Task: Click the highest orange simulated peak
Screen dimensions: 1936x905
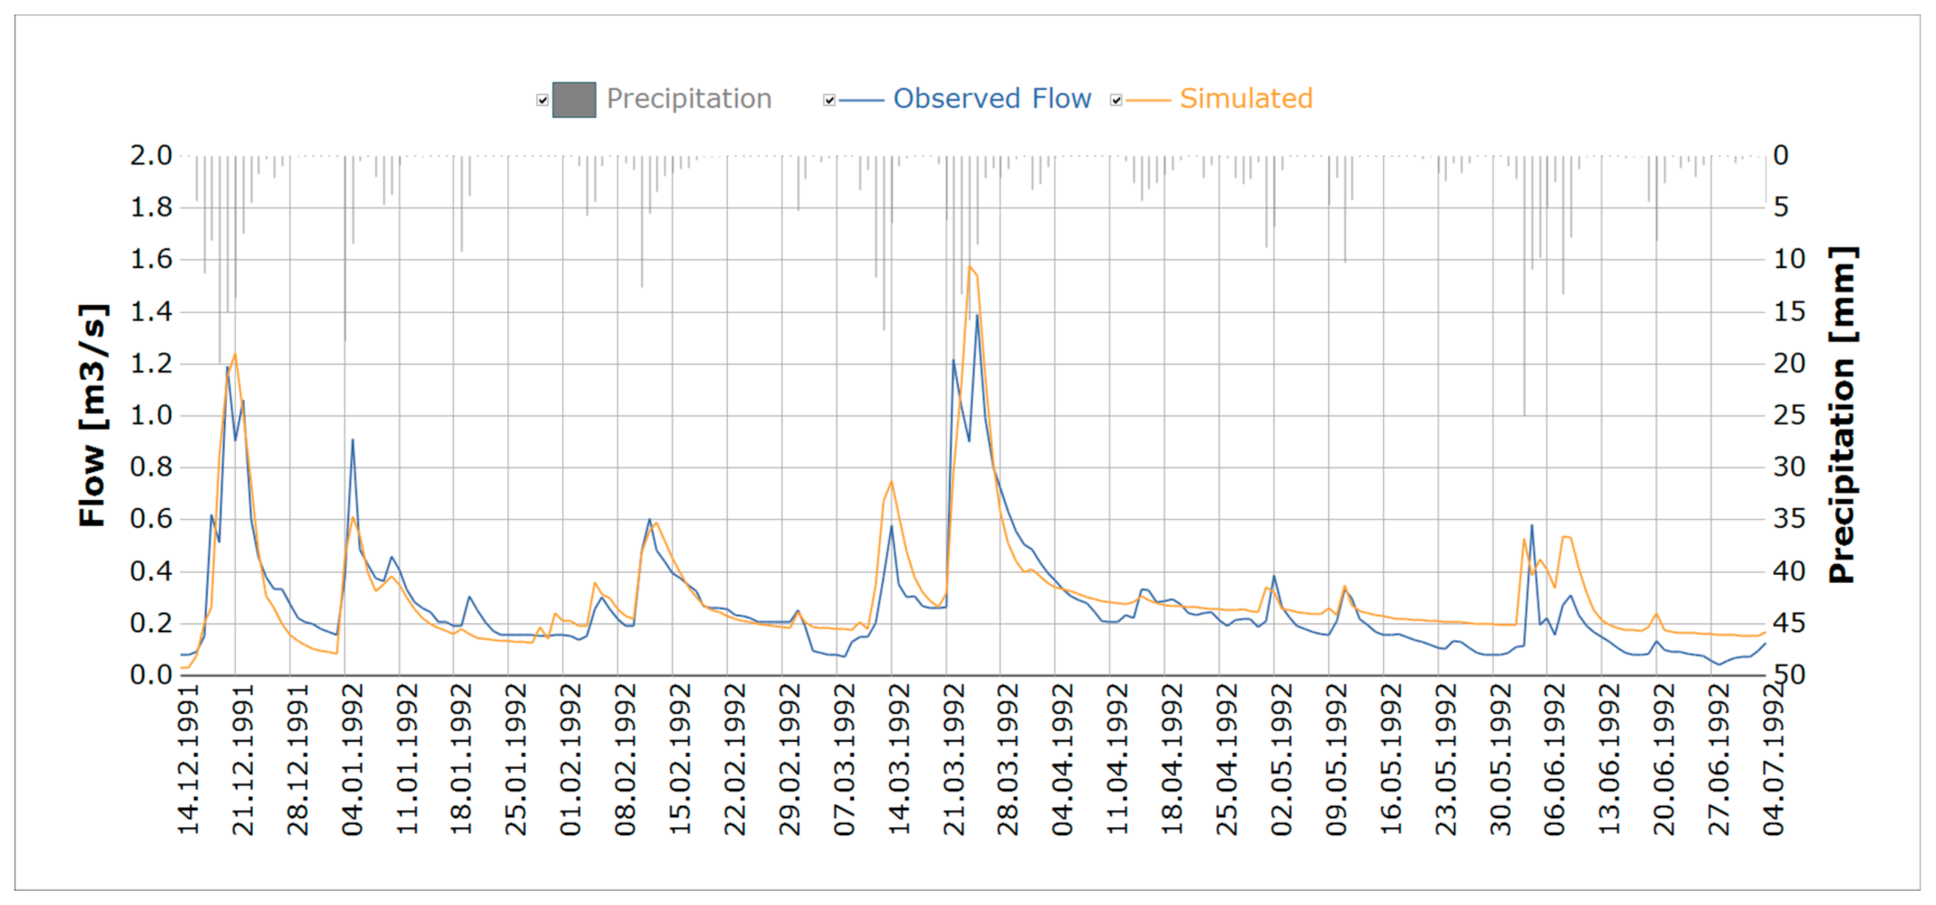Action: [x=969, y=266]
